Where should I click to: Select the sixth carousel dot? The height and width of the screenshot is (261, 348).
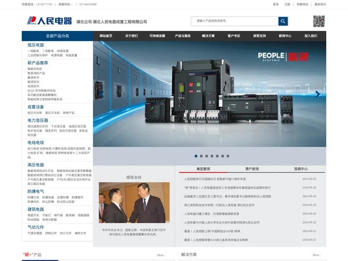click(223, 156)
